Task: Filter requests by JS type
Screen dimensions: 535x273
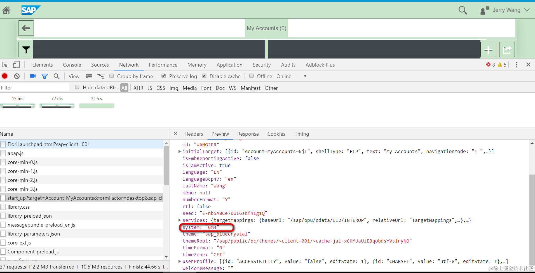Action: [x=150, y=88]
